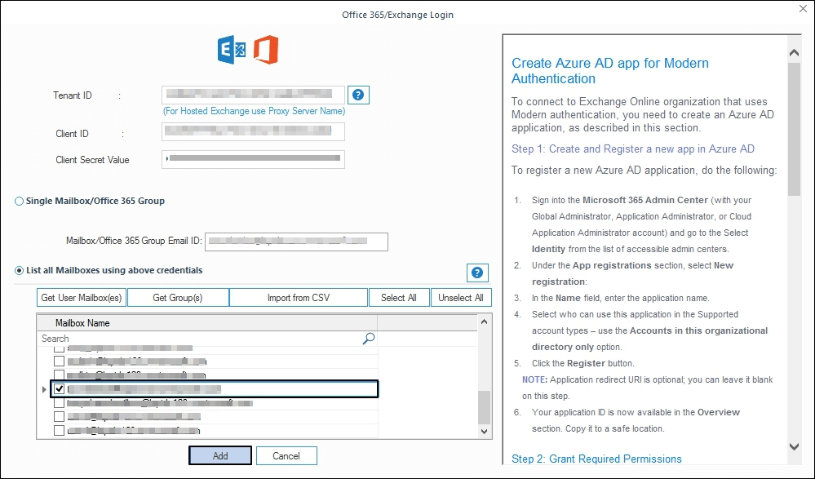
Task: Focus Mailbox/Office 365 Group Email ID field
Action: coord(296,242)
